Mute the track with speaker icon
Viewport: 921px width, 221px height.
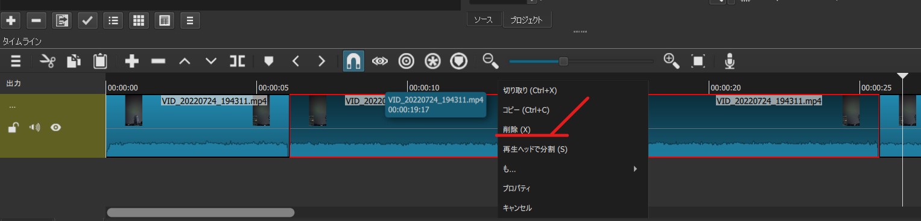click(x=34, y=127)
